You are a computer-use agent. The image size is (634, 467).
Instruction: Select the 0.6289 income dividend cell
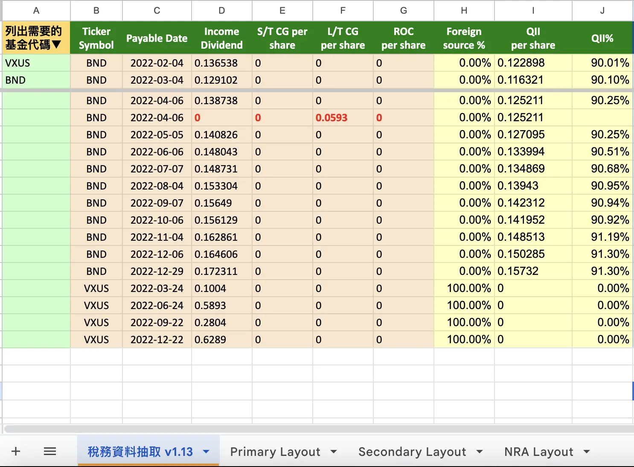pyautogui.click(x=222, y=340)
